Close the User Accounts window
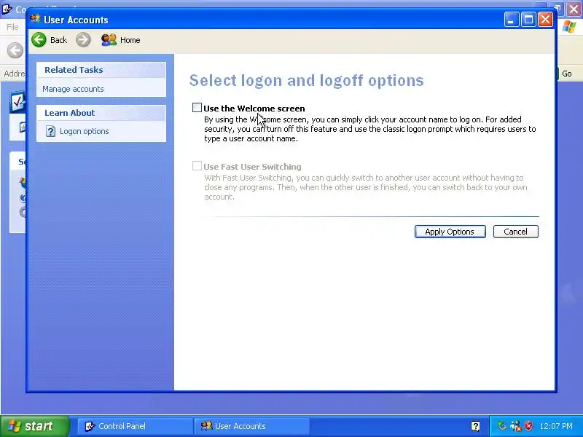583x437 pixels. 545,20
